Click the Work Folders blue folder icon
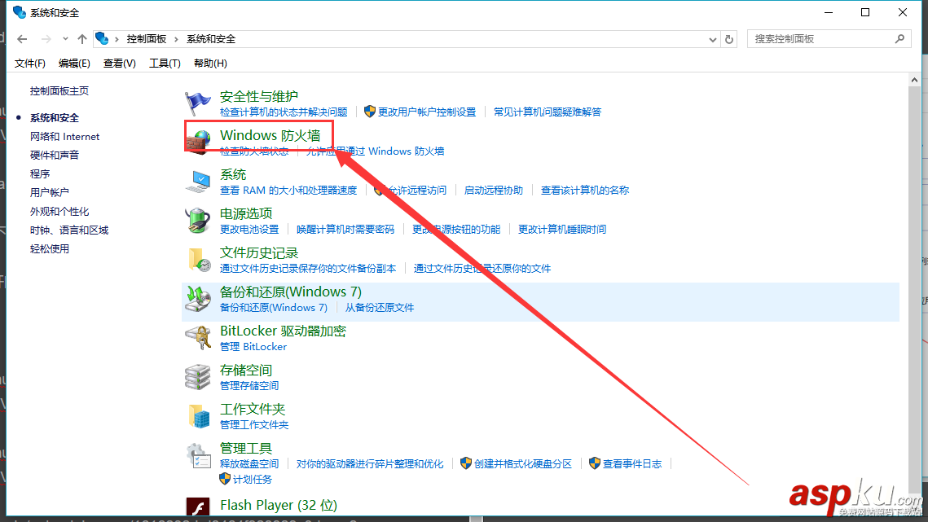Screen dimensions: 928x522 click(x=199, y=416)
